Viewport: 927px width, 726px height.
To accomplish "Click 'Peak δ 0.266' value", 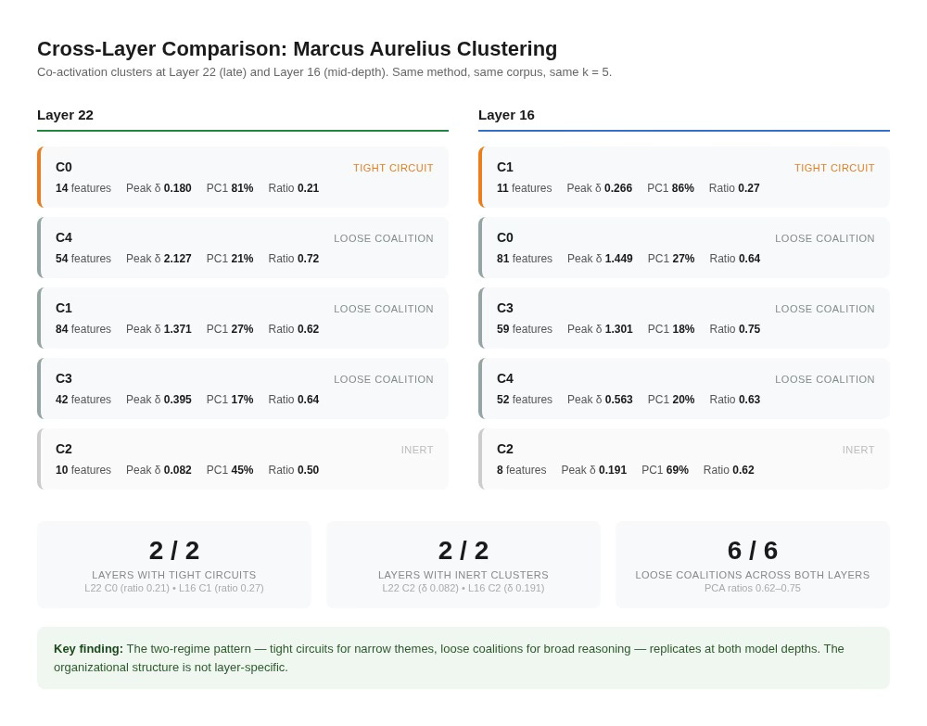I will coord(600,188).
